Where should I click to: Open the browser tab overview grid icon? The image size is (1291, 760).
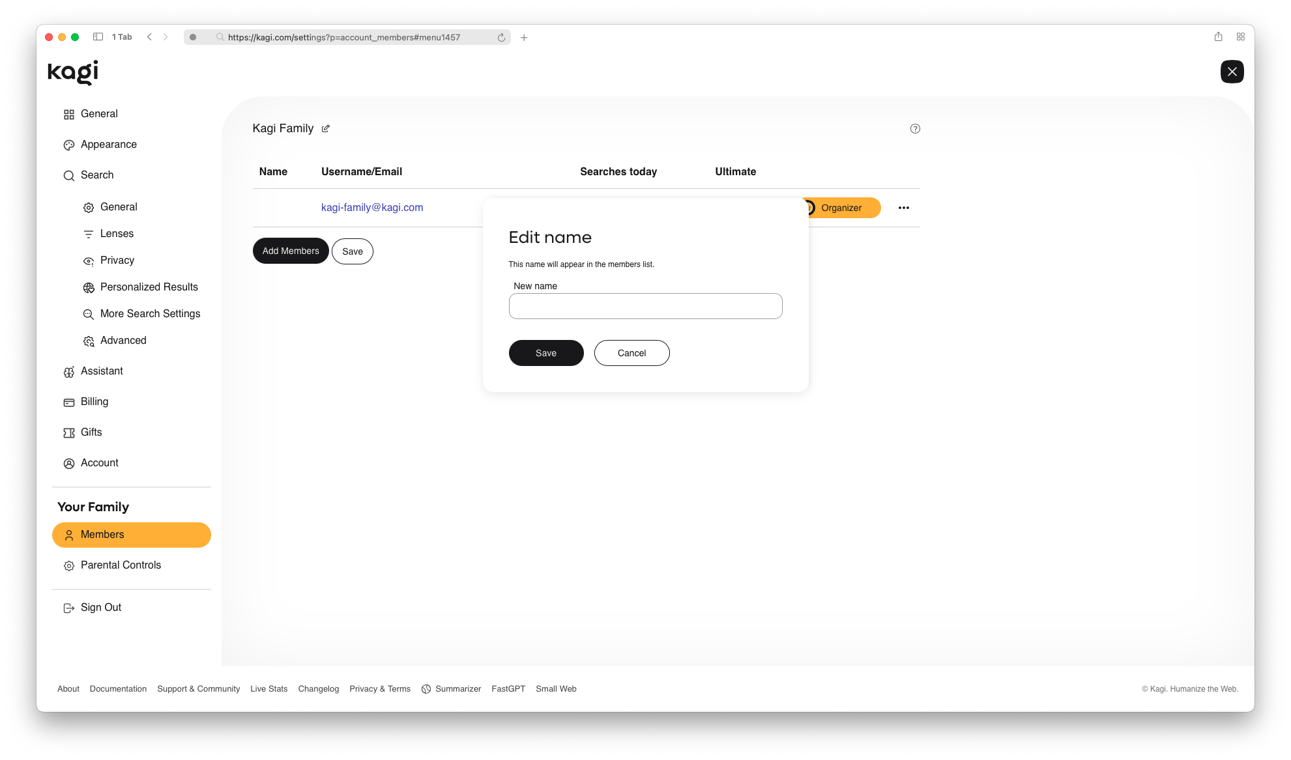pyautogui.click(x=1240, y=37)
